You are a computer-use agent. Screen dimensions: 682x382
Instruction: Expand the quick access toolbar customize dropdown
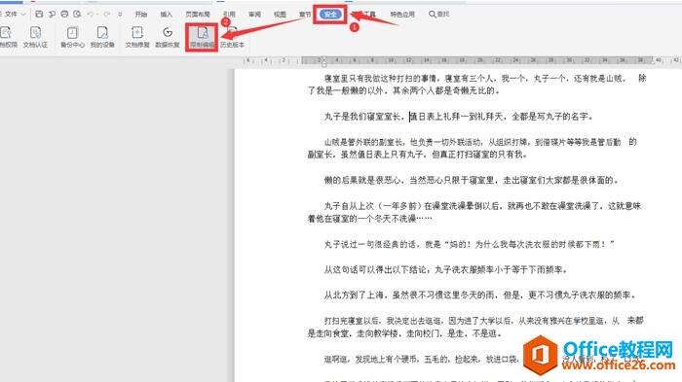click(120, 15)
